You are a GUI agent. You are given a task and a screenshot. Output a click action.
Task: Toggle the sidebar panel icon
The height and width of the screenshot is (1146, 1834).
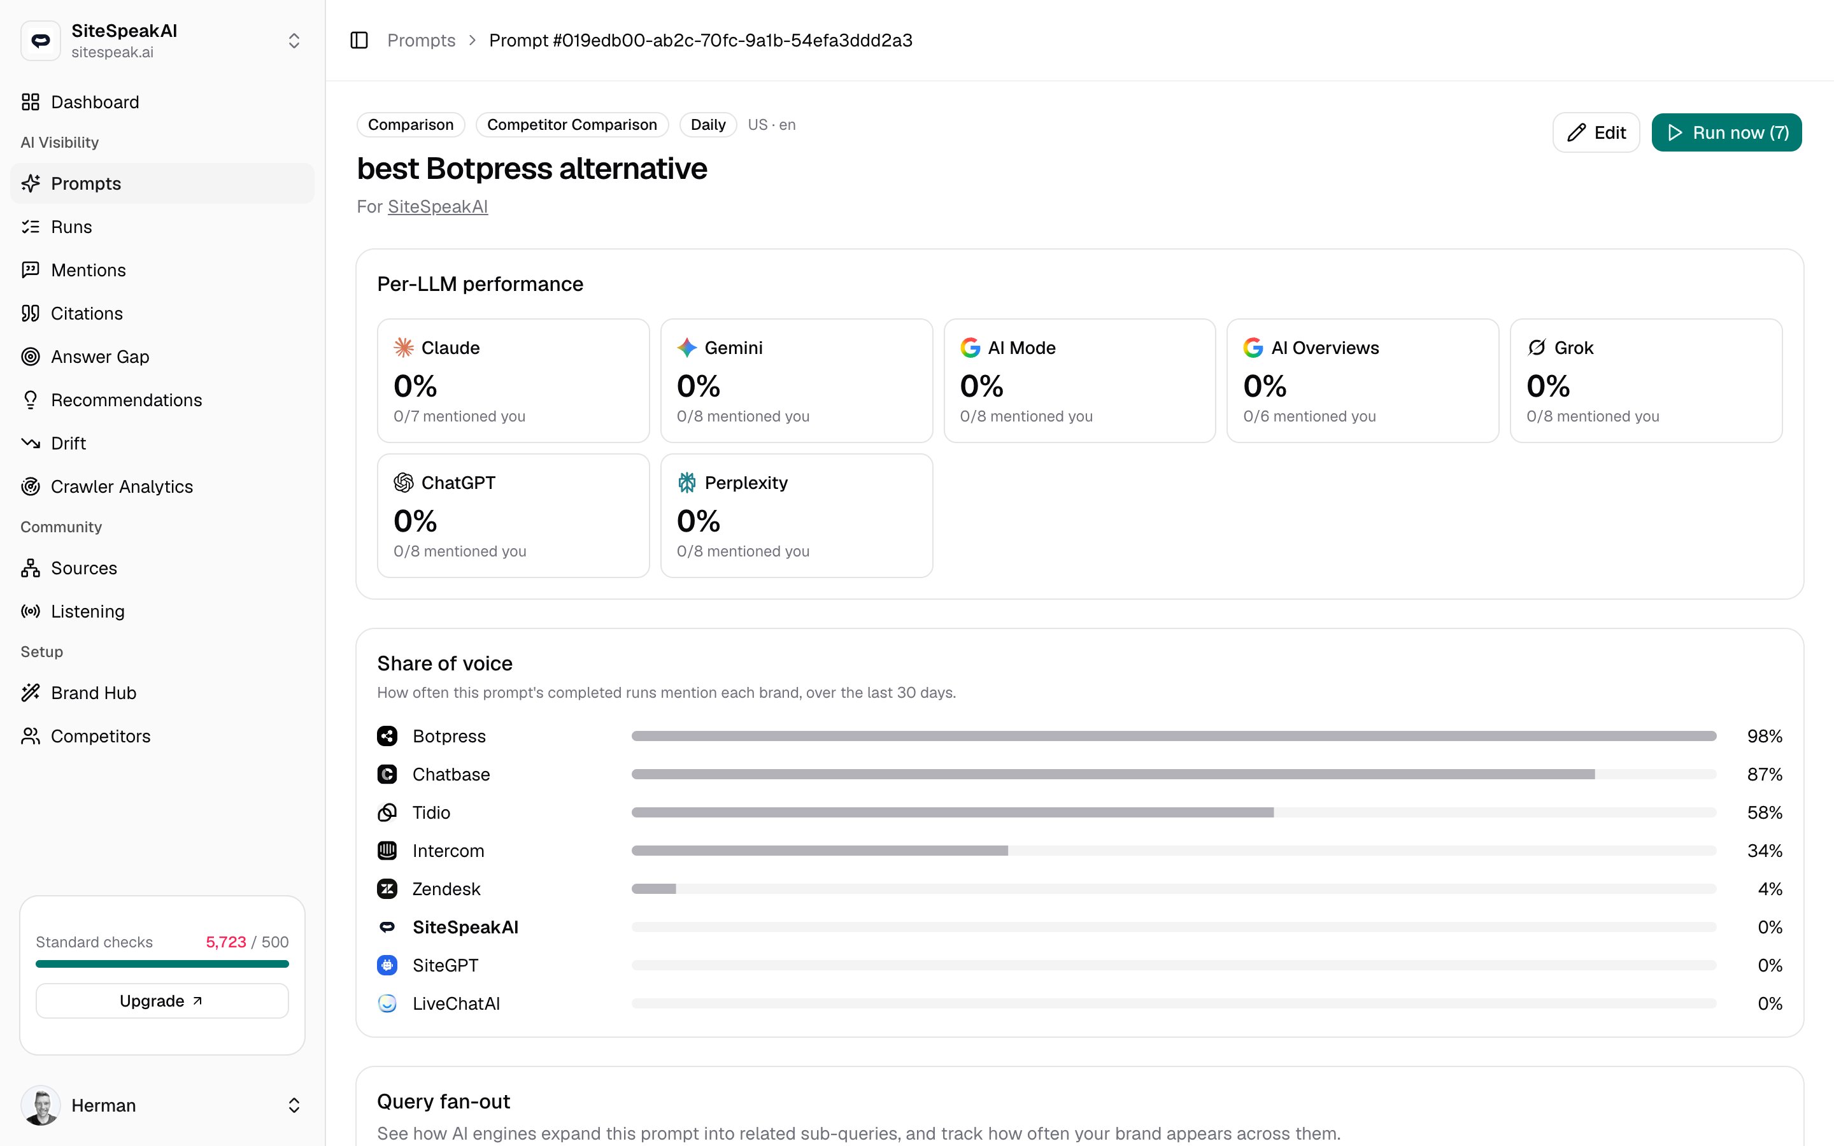tap(359, 40)
